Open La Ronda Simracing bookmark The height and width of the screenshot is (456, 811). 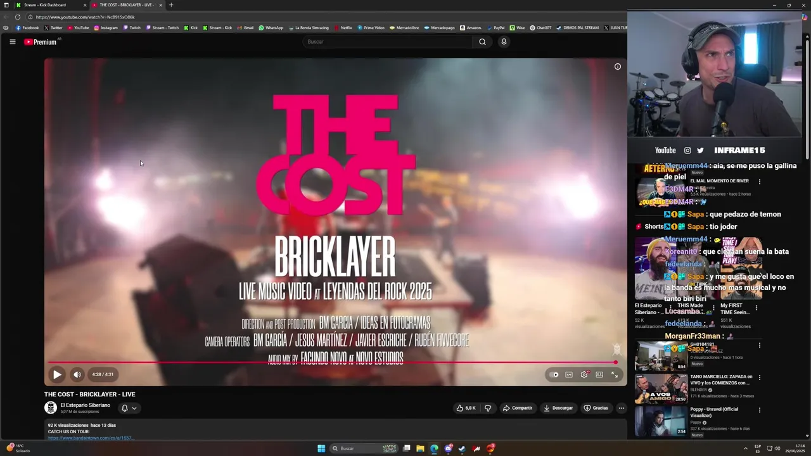(309, 28)
